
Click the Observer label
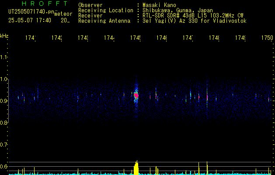tap(91, 5)
